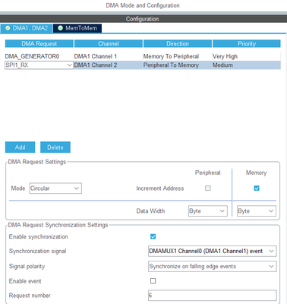The width and height of the screenshot is (287, 304).
Task: Open the SPI1_RX request dropdown
Action: [39, 65]
